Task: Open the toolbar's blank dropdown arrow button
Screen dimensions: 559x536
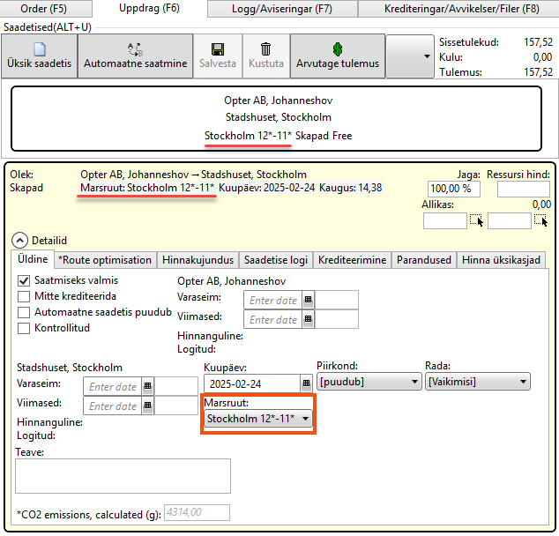Action: click(x=409, y=56)
